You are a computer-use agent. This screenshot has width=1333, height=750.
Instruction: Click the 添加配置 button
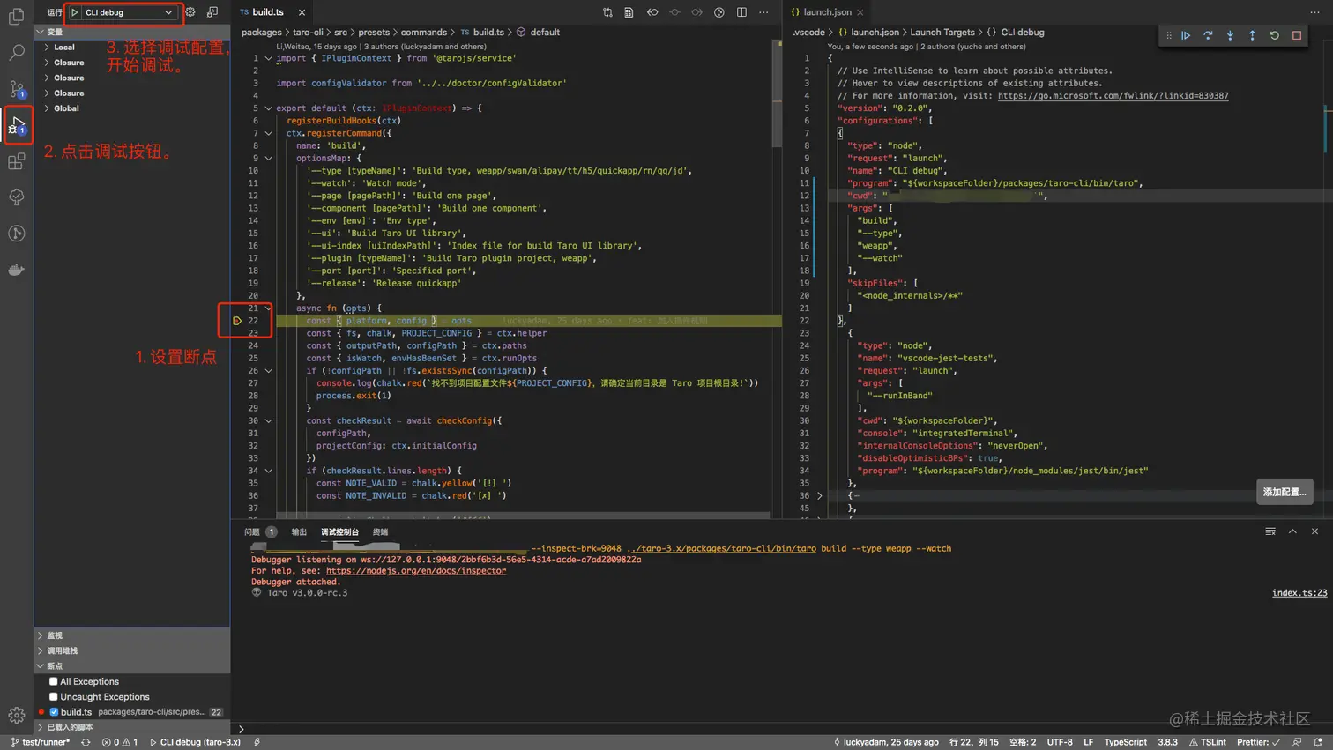tap(1285, 492)
